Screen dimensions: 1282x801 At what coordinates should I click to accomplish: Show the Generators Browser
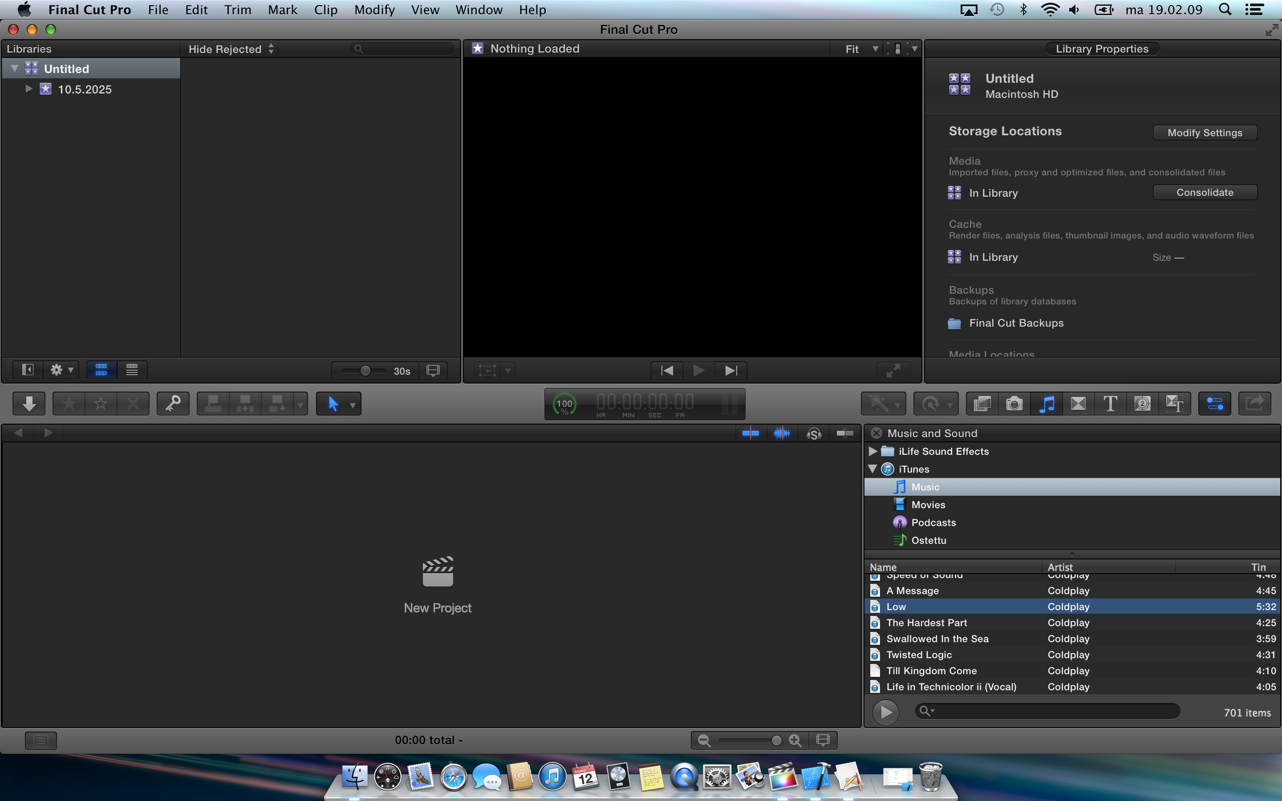coord(1143,404)
